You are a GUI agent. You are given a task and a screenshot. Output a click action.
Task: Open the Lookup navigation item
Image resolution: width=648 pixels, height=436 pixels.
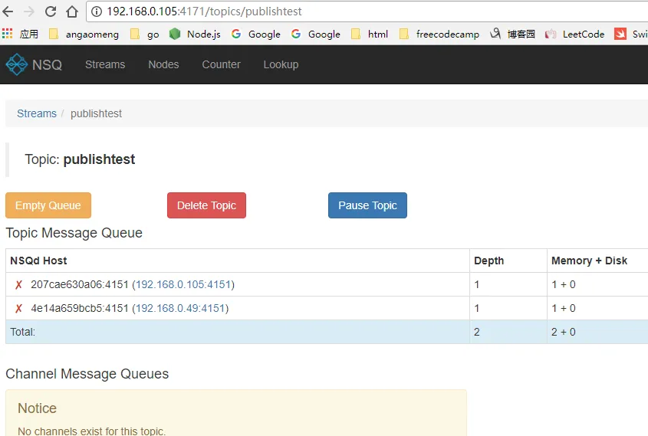281,64
